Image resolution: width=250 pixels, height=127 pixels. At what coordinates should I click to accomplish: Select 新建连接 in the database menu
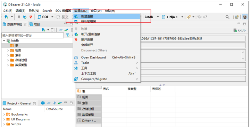[x=107, y=16]
